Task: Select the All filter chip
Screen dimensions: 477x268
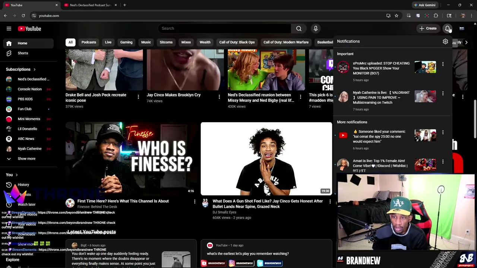Action: click(70, 42)
